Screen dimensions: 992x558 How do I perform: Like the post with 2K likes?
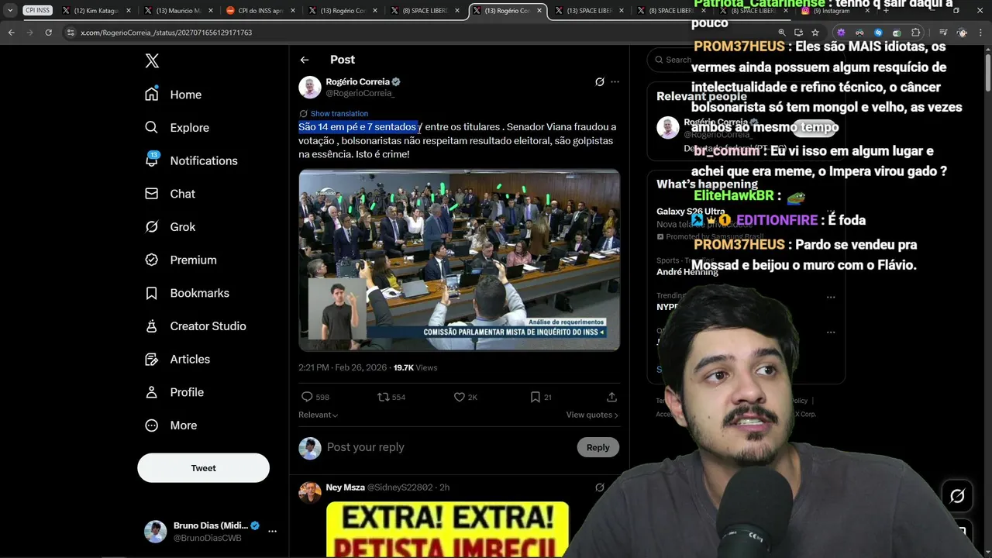(466, 397)
